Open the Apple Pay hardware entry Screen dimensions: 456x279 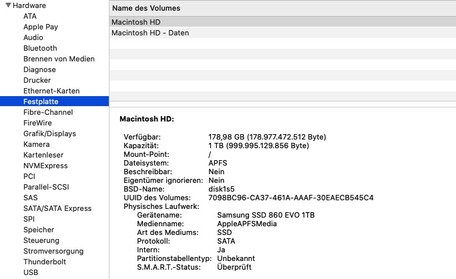(x=41, y=27)
